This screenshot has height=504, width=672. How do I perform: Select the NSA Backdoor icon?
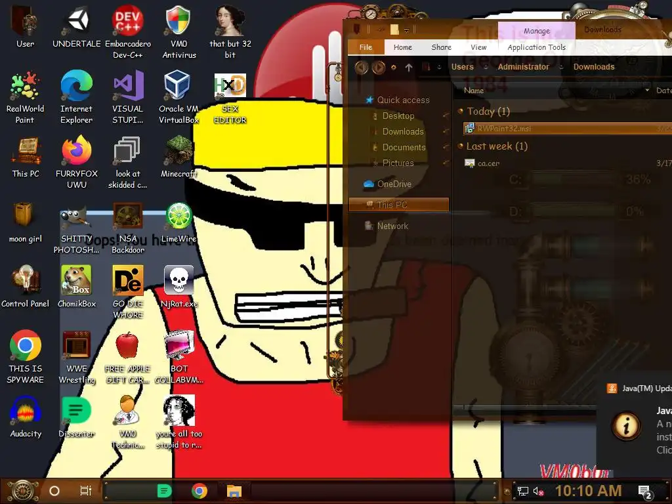click(128, 227)
